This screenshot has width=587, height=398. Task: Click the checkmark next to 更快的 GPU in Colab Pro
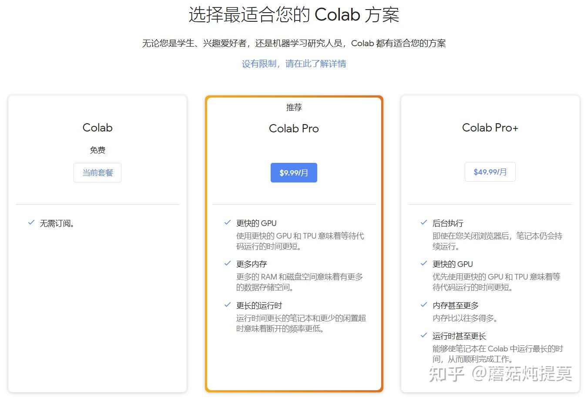227,222
